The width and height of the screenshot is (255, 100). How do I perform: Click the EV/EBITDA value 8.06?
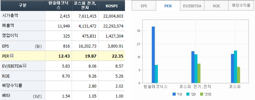(x=92, y=66)
